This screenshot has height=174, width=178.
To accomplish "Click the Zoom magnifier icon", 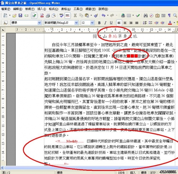I will point(175,15).
